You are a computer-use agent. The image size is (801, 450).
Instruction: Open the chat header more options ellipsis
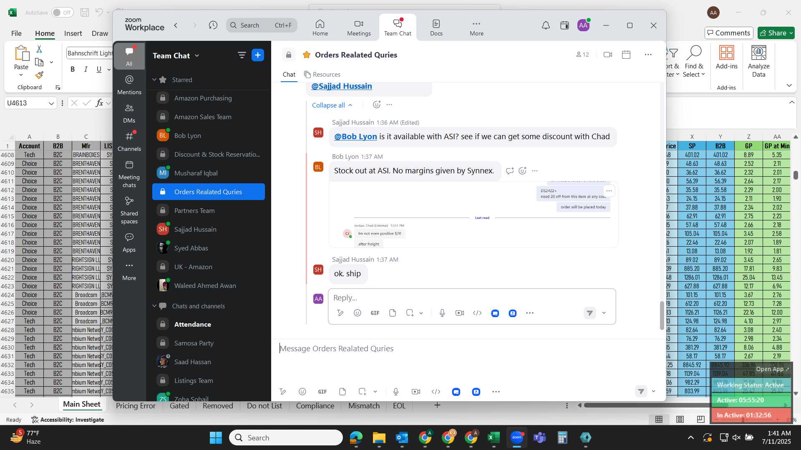(x=648, y=55)
